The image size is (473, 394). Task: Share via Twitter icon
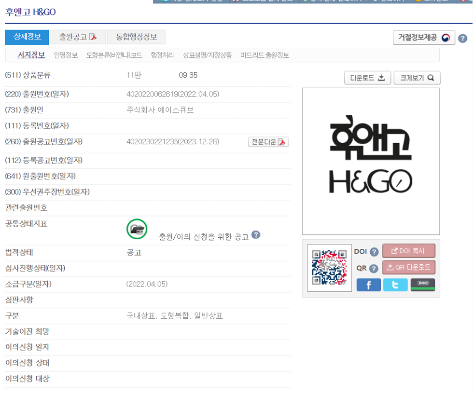[x=395, y=285]
